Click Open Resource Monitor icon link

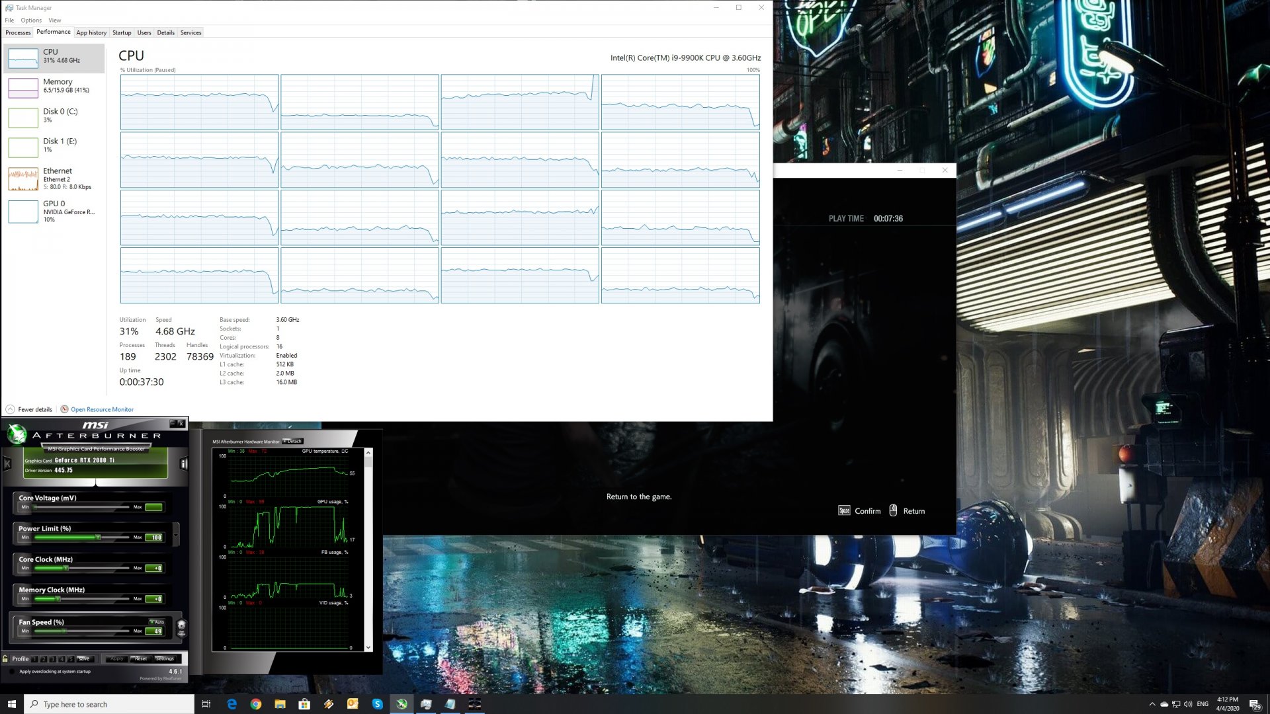pos(64,409)
